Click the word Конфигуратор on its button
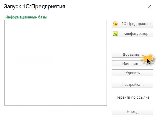This screenshot has width=156, height=118. (x=136, y=34)
